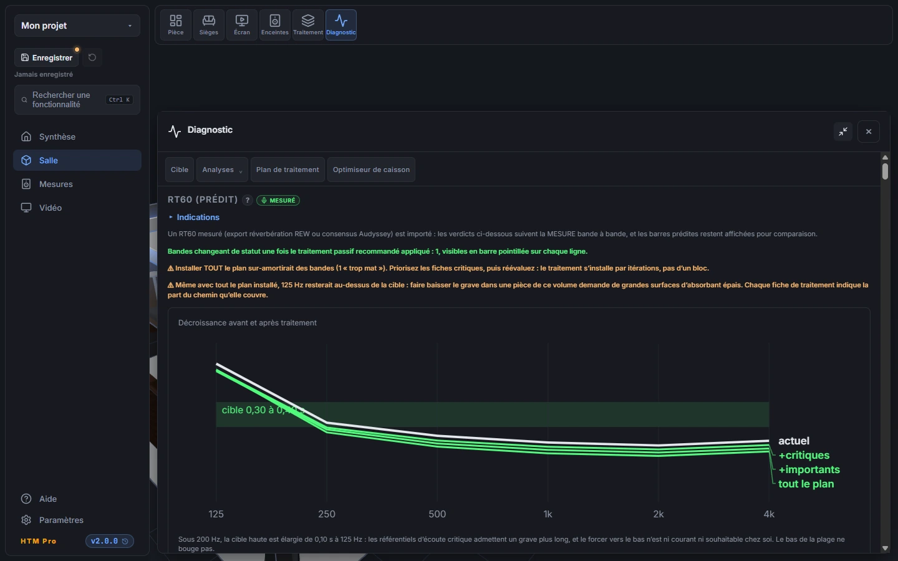Click the RT60 help question mark

click(248, 200)
